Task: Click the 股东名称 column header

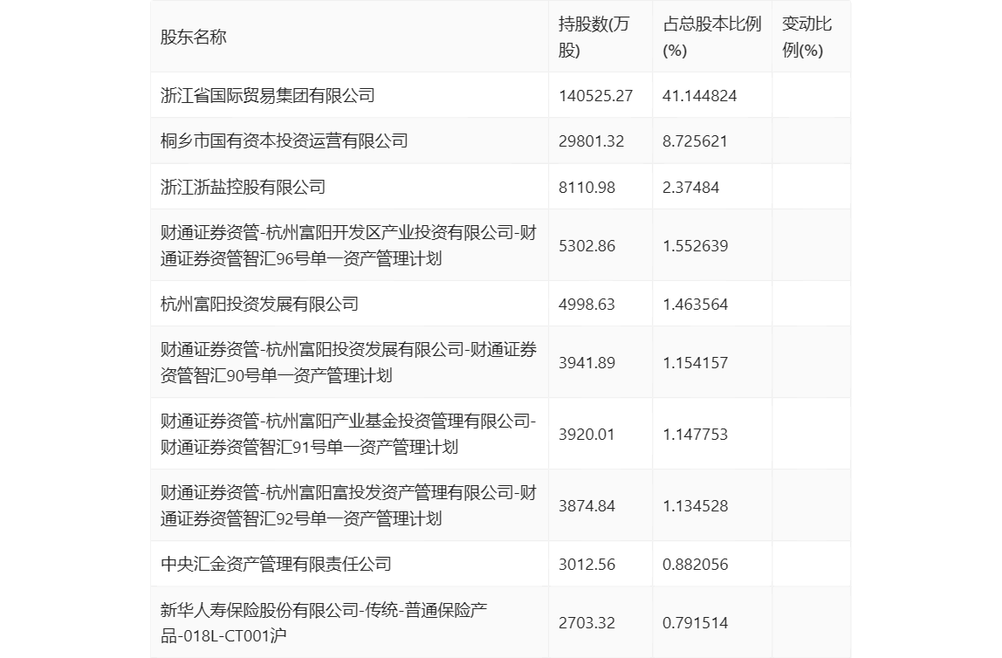Action: [x=194, y=37]
